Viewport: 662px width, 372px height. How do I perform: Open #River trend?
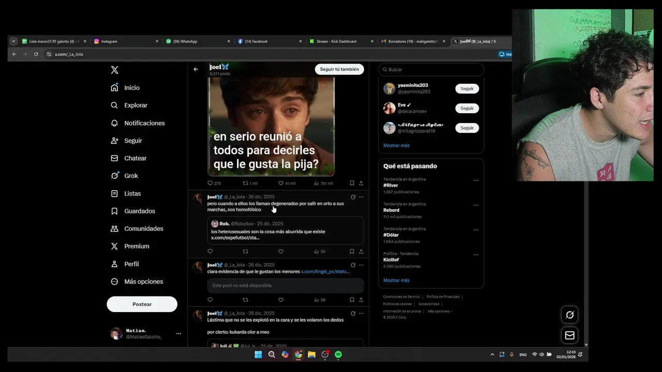(x=390, y=185)
